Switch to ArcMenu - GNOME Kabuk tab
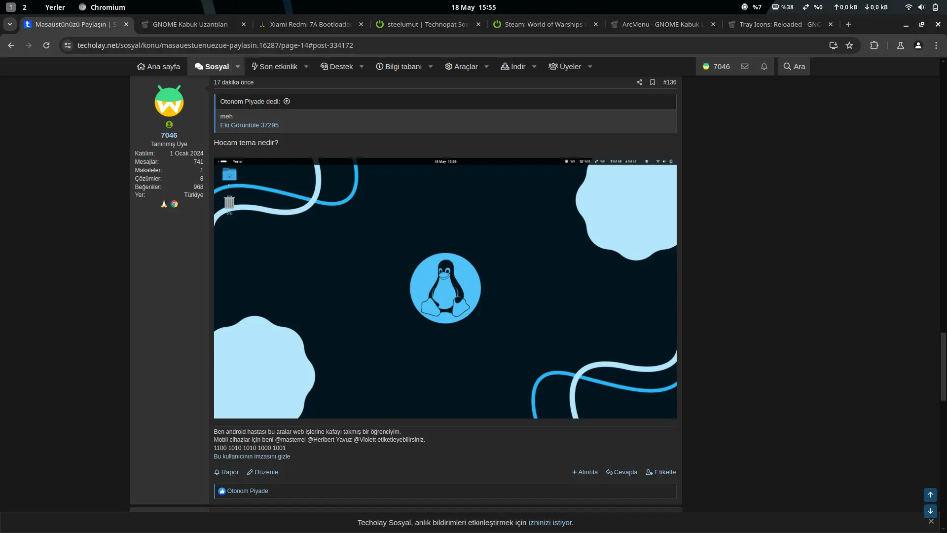The height and width of the screenshot is (533, 947). (x=662, y=24)
